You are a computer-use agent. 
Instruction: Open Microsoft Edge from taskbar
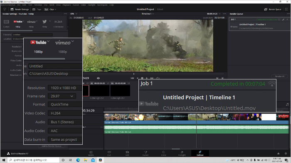coord(78,160)
